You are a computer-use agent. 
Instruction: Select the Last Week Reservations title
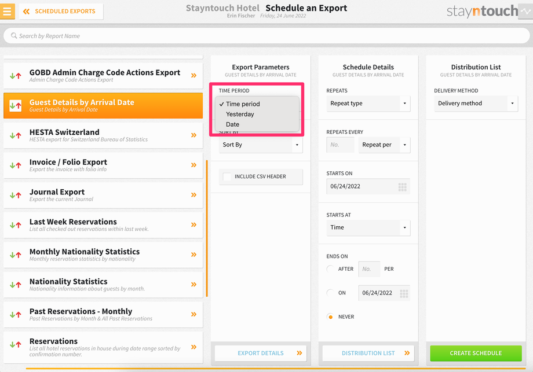point(73,222)
